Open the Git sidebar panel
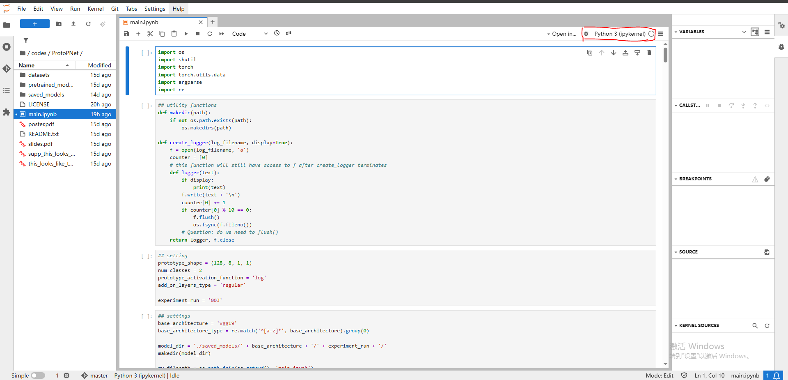 (x=7, y=69)
